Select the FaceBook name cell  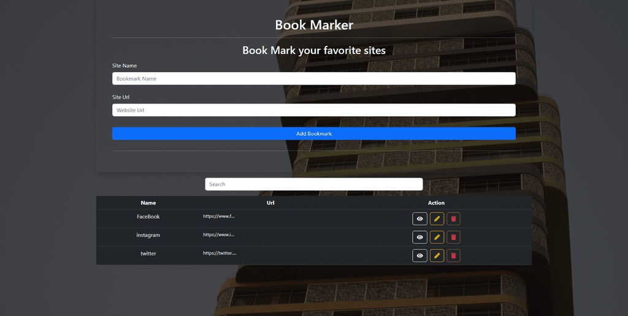(148, 216)
